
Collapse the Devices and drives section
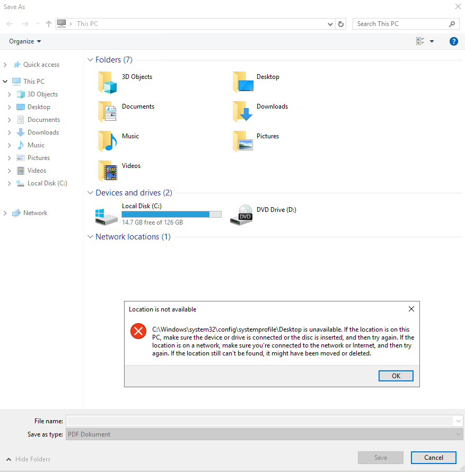click(x=90, y=193)
